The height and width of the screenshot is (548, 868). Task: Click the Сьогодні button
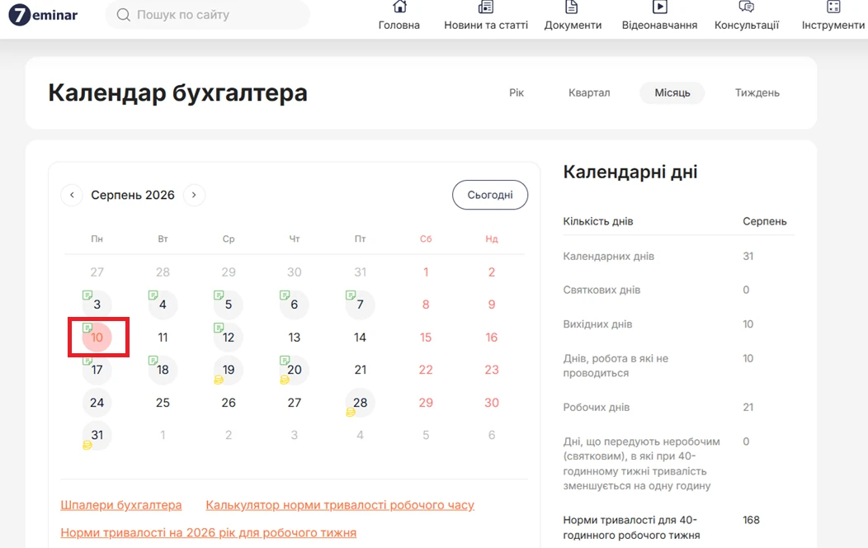coord(490,195)
